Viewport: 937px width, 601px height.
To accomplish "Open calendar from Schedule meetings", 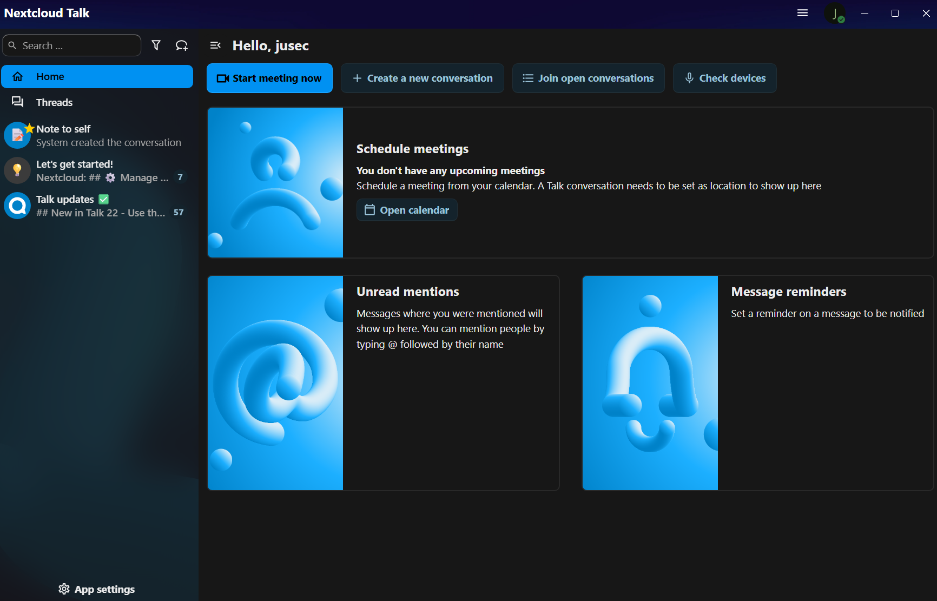I will click(407, 210).
